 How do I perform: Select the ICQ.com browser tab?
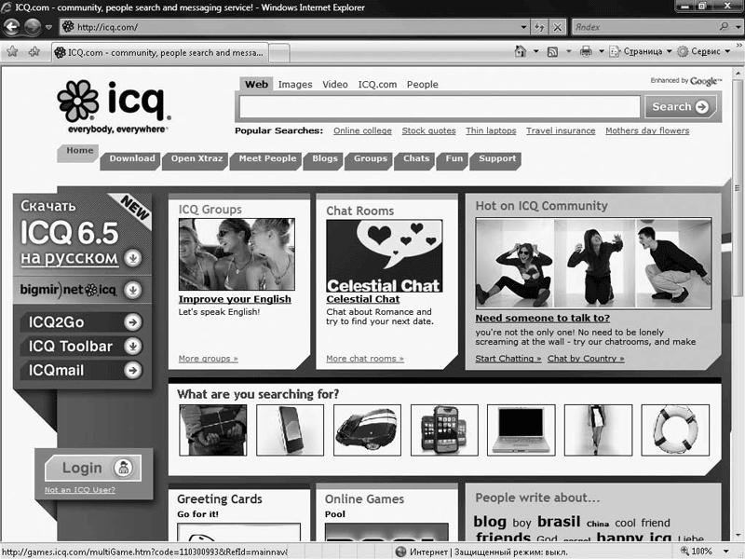coord(159,53)
